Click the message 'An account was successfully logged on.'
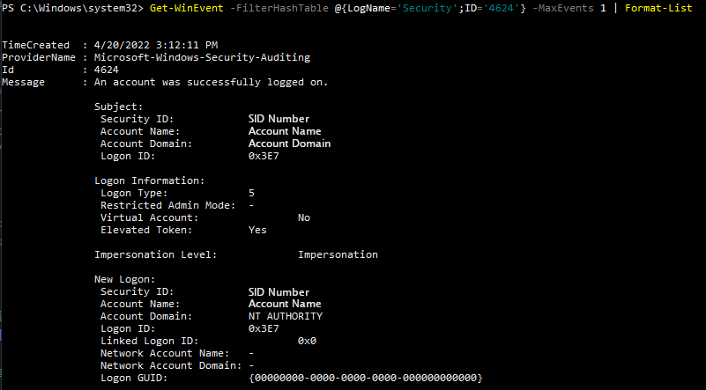The image size is (706, 390). pos(212,83)
